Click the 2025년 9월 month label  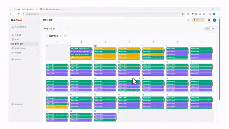click(53, 36)
